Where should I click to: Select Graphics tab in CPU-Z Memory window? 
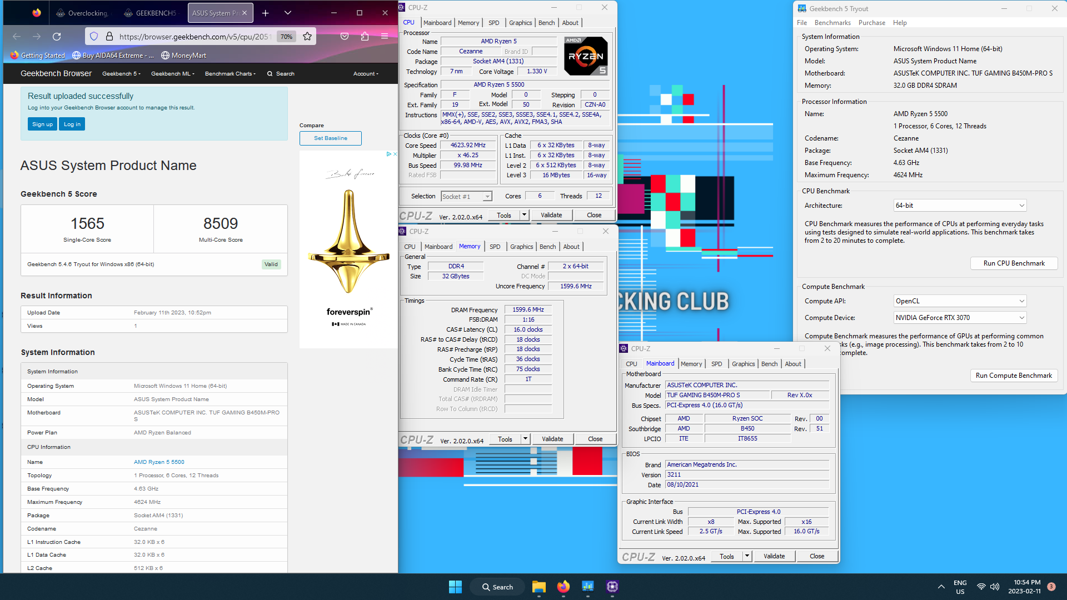coord(521,247)
